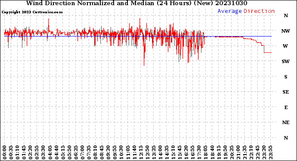Click the 12:15 time label
This screenshot has height=161, width=297.
[x=141, y=152]
